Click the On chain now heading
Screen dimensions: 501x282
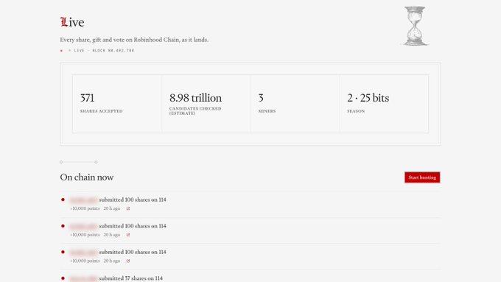coord(87,177)
